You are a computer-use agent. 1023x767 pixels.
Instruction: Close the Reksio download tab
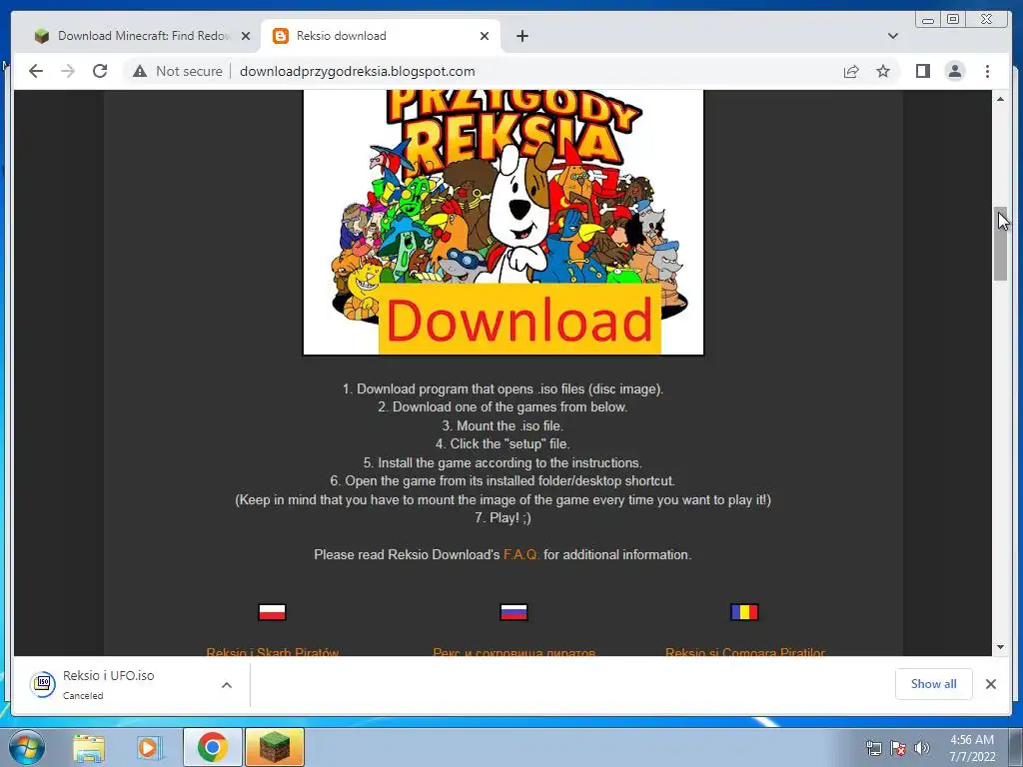point(485,36)
